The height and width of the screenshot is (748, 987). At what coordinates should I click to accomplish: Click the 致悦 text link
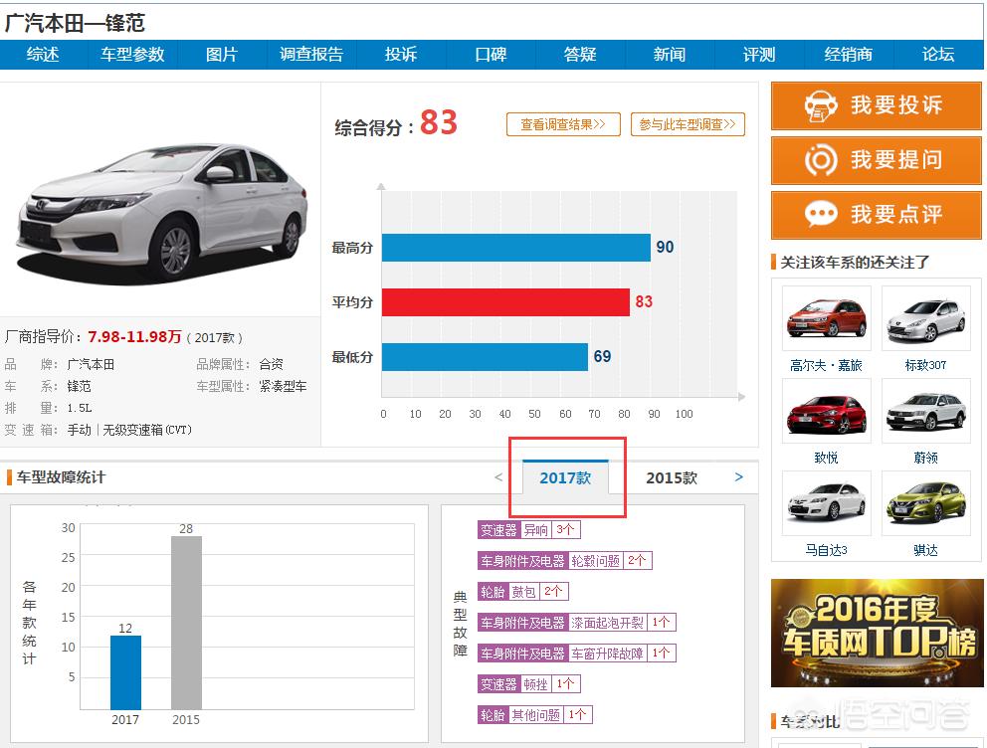[826, 458]
